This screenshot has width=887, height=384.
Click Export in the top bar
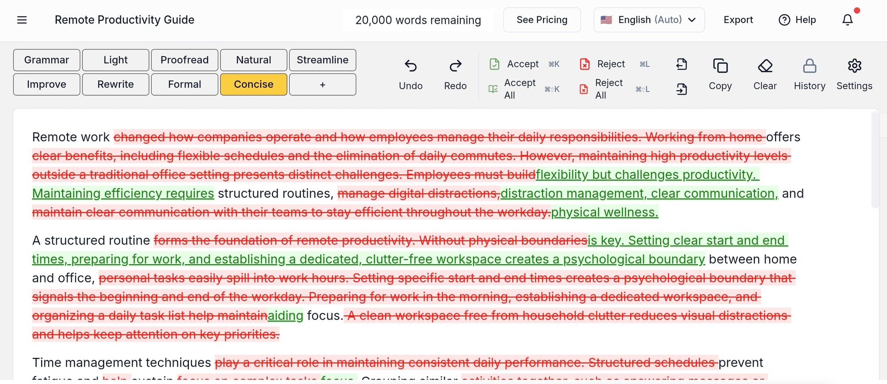pyautogui.click(x=738, y=20)
